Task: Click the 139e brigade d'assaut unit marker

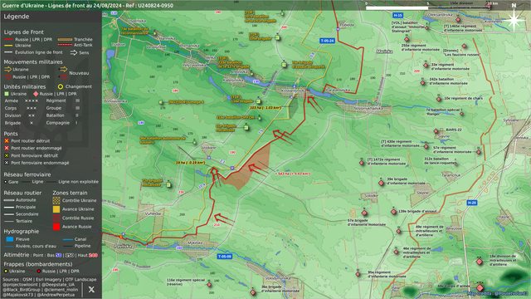Action: [x=393, y=212]
